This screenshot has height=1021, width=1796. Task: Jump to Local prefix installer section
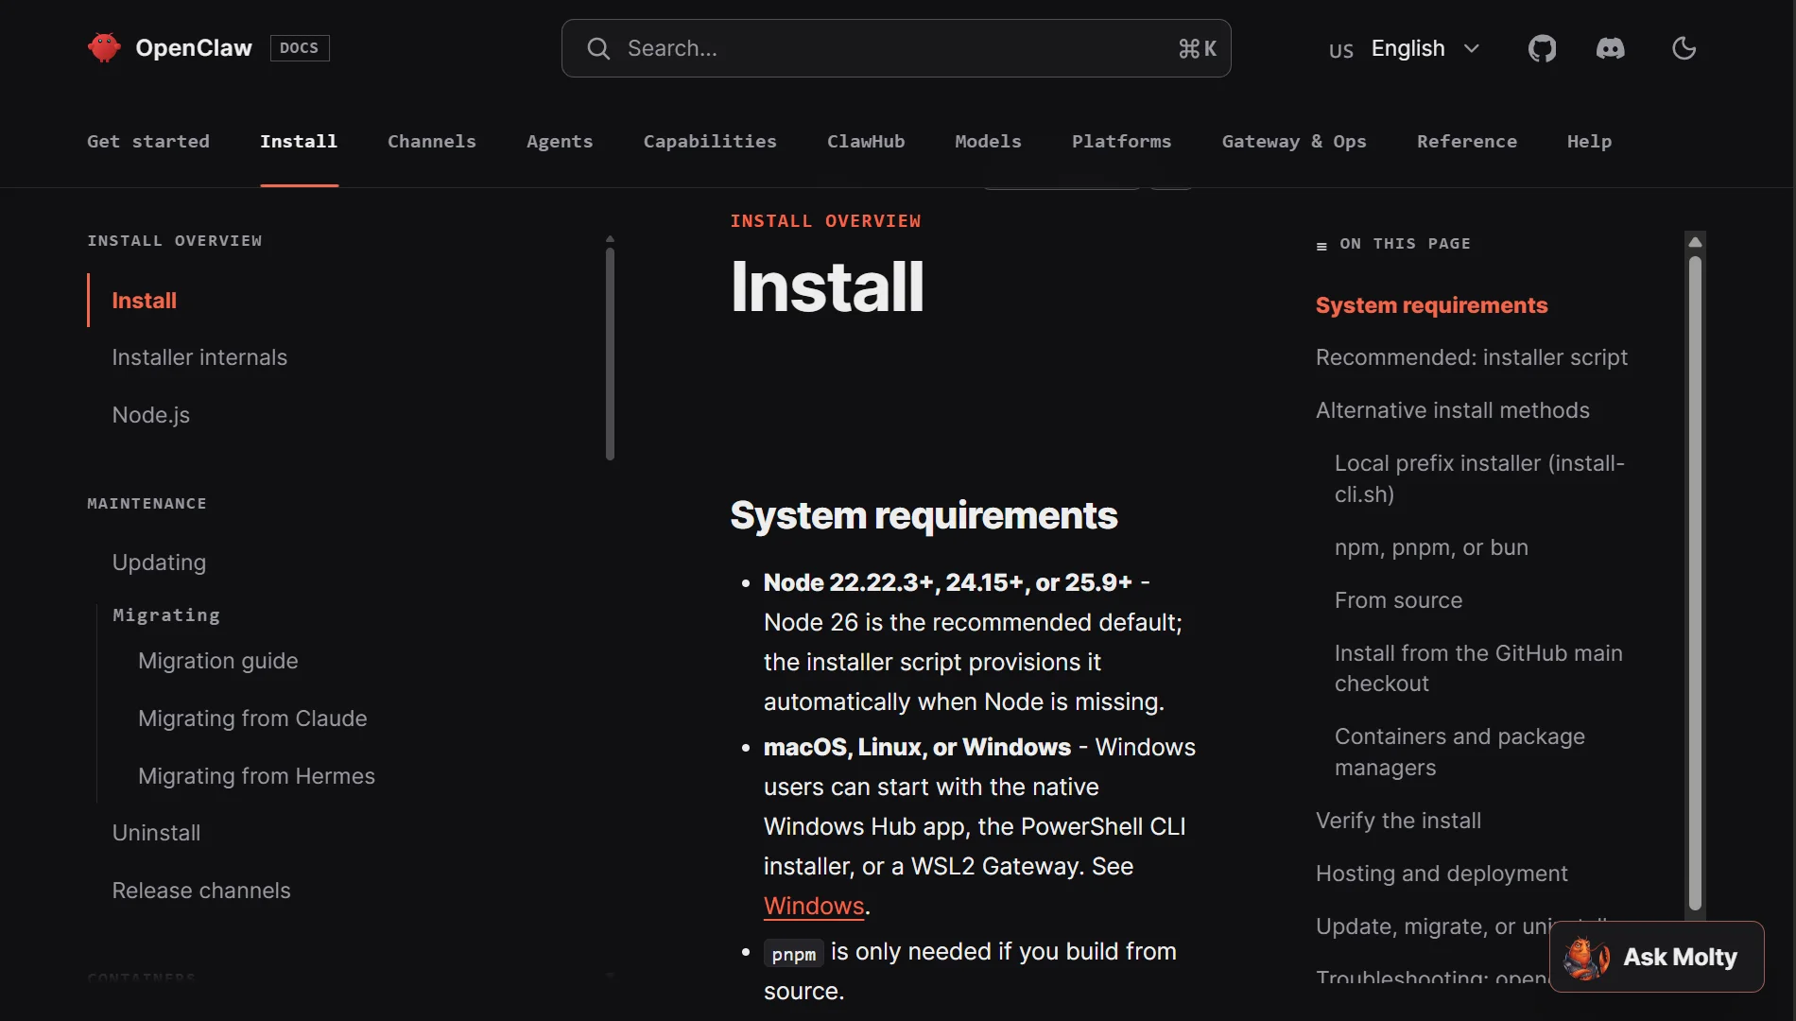[x=1479, y=479]
